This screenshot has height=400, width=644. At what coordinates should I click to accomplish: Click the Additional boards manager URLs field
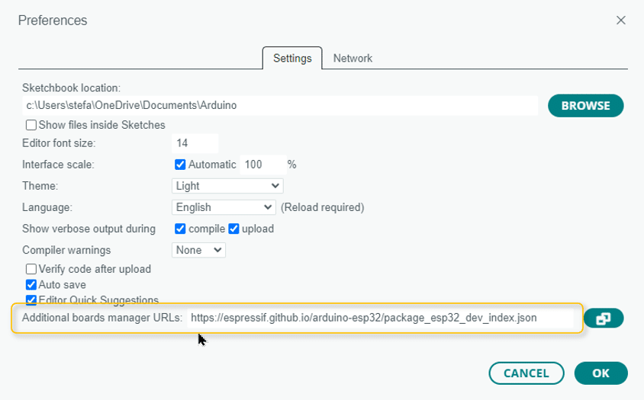(x=380, y=318)
